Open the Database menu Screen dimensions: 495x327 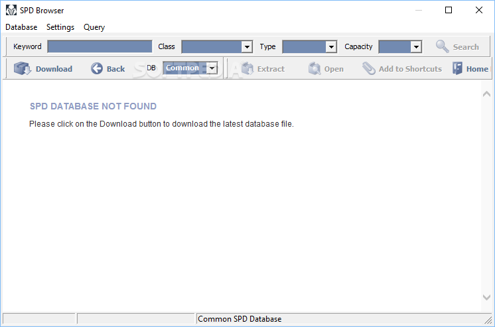[21, 27]
